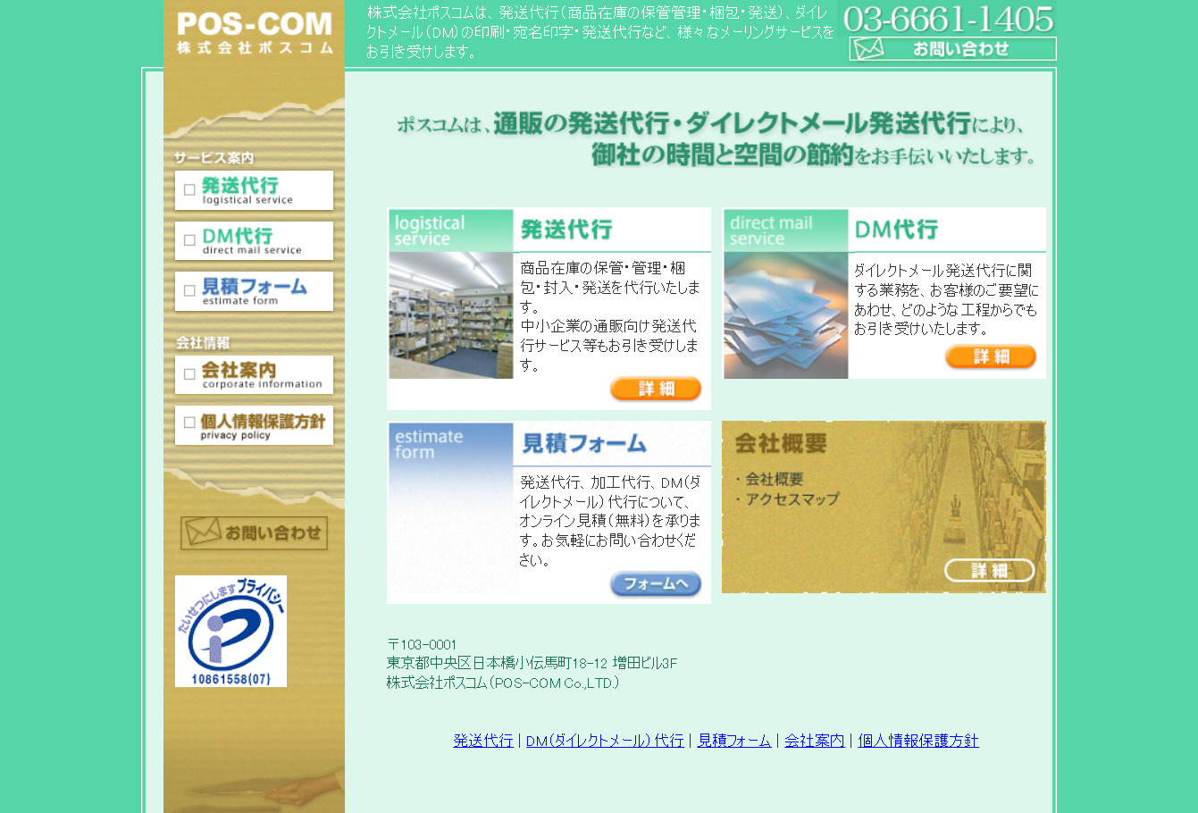This screenshot has width=1198, height=813.
Task: Click the 会社情報 sidebar section heading
Action: [203, 343]
